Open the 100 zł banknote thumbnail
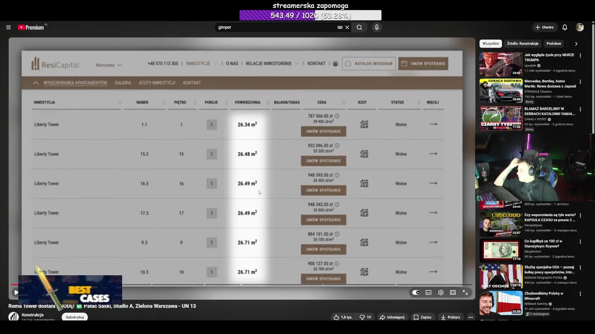Screen dimensions: 595x334 [x=501, y=250]
